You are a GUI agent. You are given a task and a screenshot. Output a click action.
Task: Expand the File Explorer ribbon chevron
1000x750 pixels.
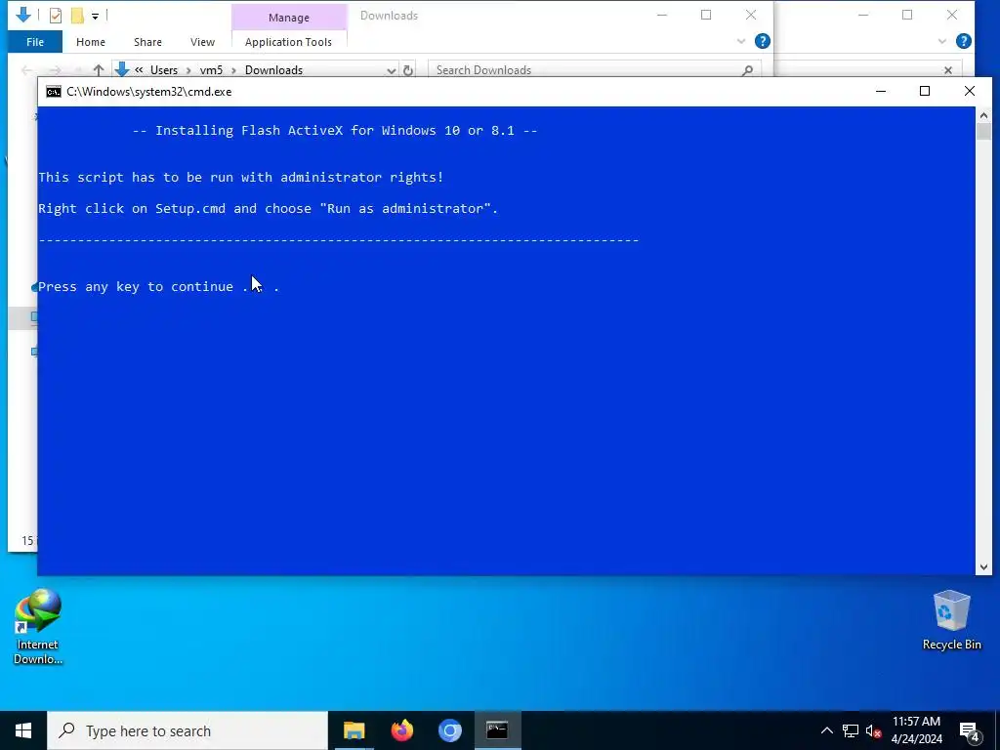point(741,41)
